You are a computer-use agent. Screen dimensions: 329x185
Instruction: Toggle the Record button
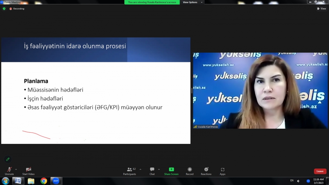pos(190,171)
